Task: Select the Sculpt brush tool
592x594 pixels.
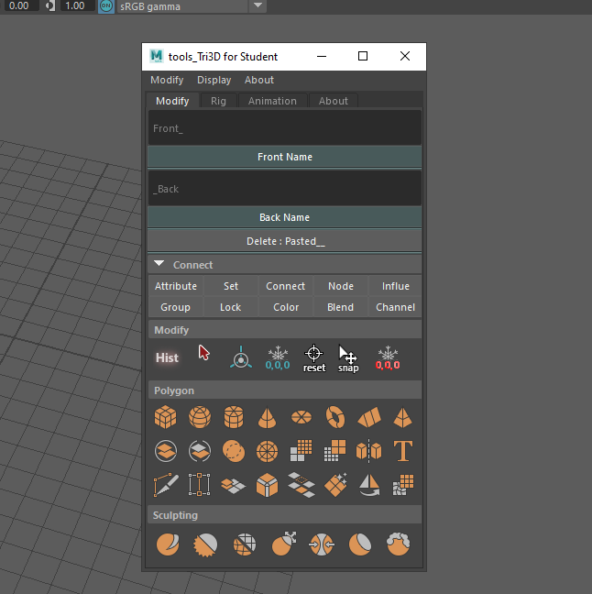Action: pos(168,544)
